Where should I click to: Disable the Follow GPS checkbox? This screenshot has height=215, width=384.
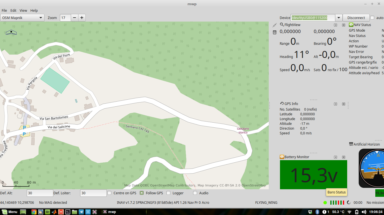click(142, 193)
